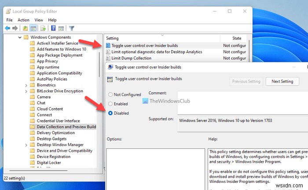Click the Export list toolbar icon
This screenshot has height=190, width=308.
43,28
